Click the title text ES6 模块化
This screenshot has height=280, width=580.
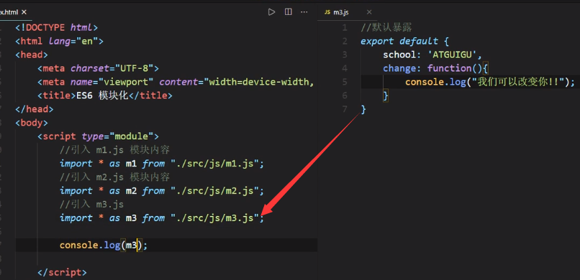(102, 95)
